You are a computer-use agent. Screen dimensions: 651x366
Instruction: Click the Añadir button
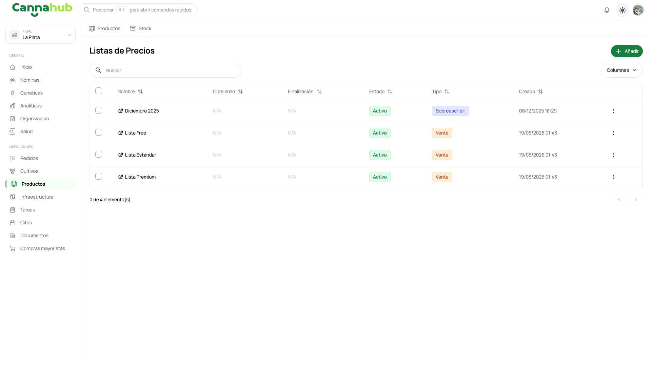[x=627, y=51]
